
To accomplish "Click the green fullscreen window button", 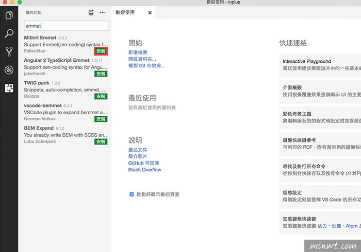I will click(20, 2).
